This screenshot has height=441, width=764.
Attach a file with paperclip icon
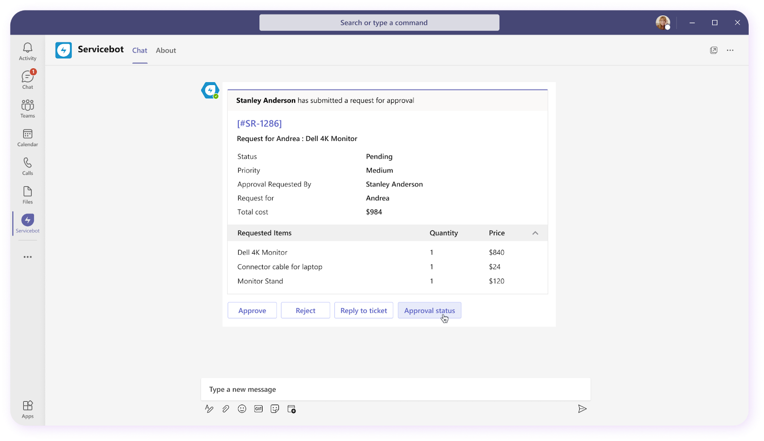click(225, 409)
